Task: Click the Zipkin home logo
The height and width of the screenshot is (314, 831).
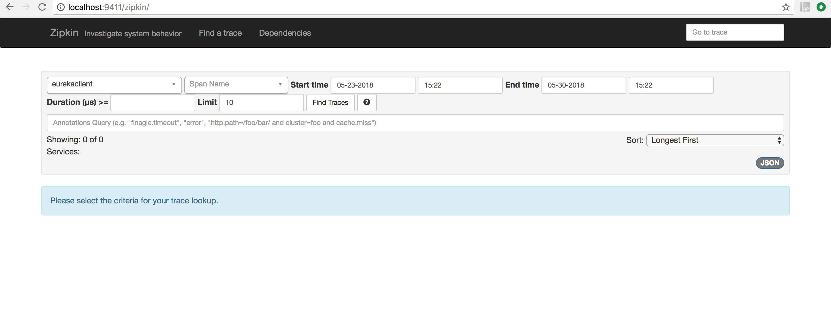Action: pos(63,32)
